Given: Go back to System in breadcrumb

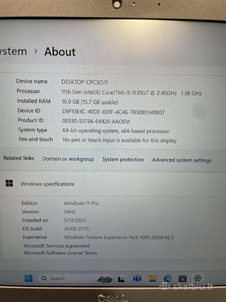Looking at the screenshot, I should (13, 51).
